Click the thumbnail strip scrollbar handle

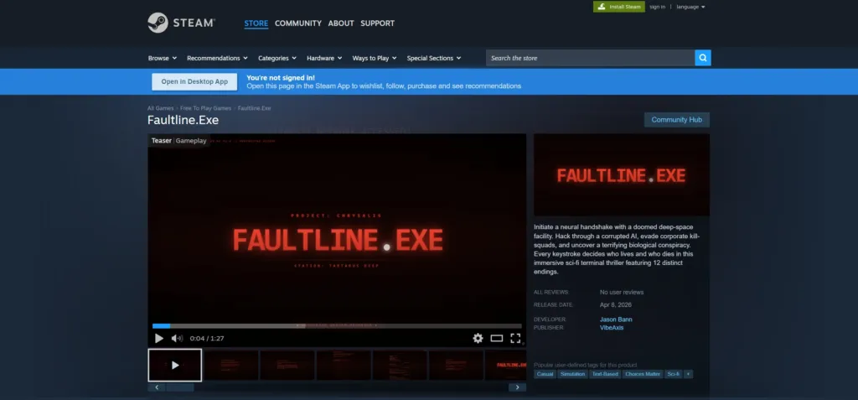coord(180,387)
